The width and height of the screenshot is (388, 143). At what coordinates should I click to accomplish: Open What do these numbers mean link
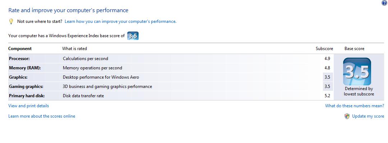point(355,106)
